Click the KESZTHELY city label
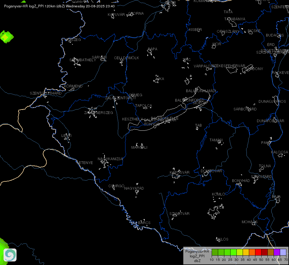Viewport: 289px width, 265px height. click(133, 119)
